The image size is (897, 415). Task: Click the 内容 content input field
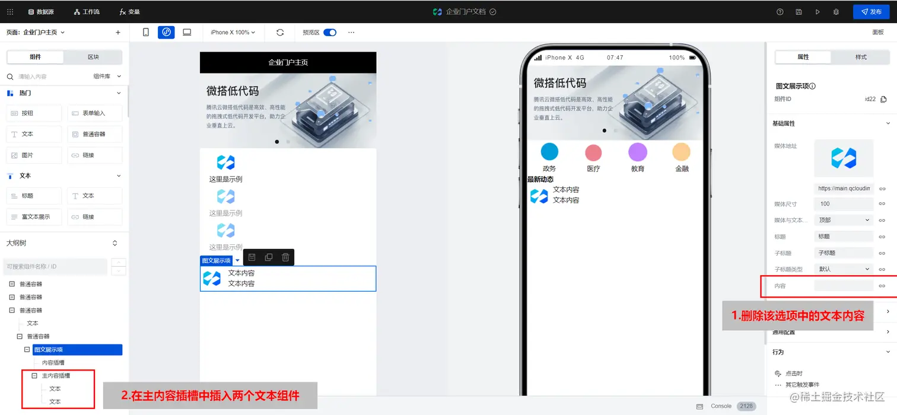coord(844,286)
